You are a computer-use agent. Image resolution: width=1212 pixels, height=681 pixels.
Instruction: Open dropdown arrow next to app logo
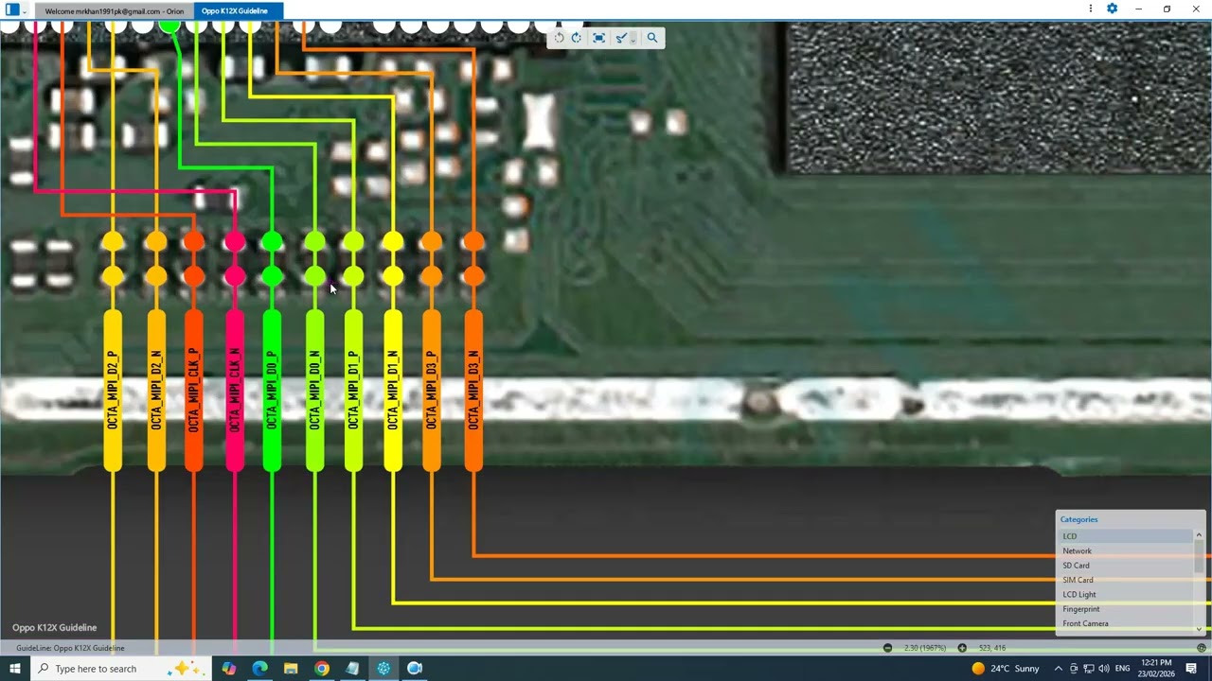coord(25,11)
